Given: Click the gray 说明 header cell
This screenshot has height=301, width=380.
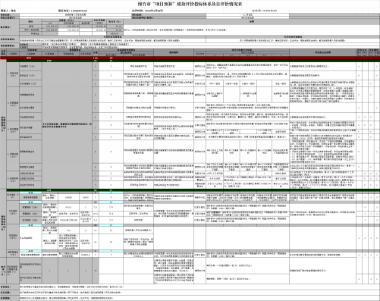Looking at the screenshot, I should point(252,22).
